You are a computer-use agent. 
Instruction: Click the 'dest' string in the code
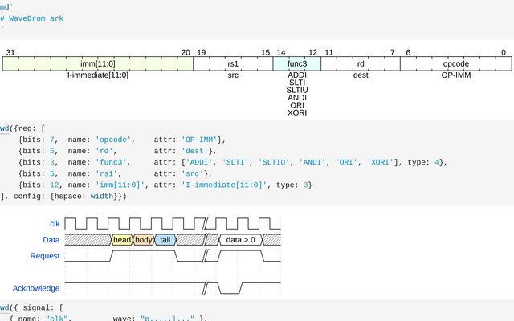[194, 151]
